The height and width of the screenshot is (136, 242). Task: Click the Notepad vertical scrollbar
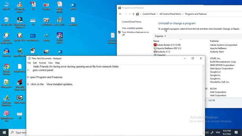pos(203,99)
